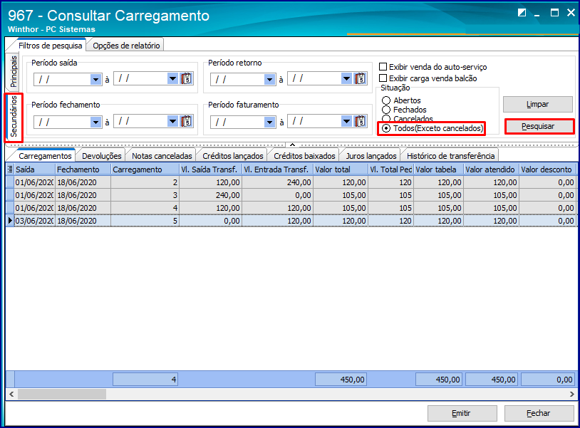Open Período faturamento start date dropdown

click(x=269, y=122)
